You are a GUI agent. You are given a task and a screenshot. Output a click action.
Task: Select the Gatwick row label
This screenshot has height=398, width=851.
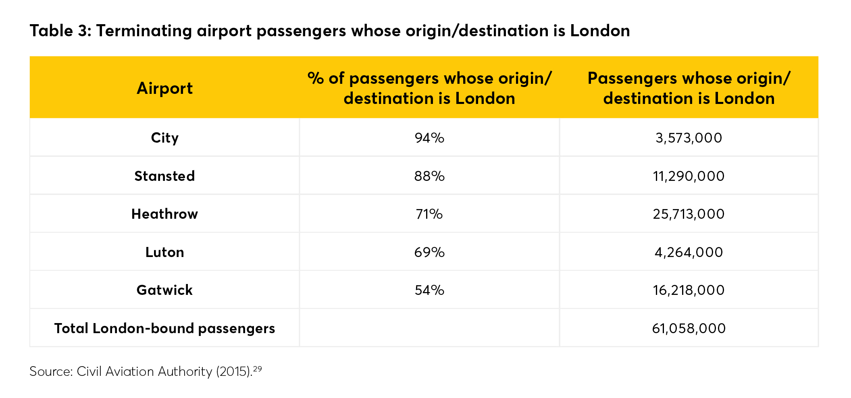(x=164, y=290)
